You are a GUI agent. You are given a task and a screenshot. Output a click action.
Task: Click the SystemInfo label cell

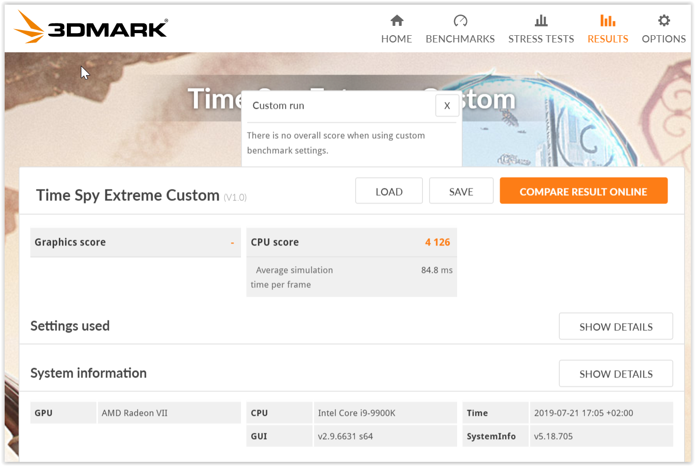[x=495, y=436]
